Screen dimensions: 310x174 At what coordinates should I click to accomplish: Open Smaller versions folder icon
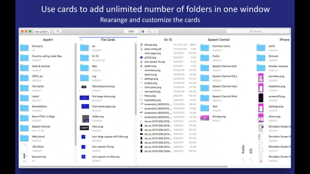(261, 68)
